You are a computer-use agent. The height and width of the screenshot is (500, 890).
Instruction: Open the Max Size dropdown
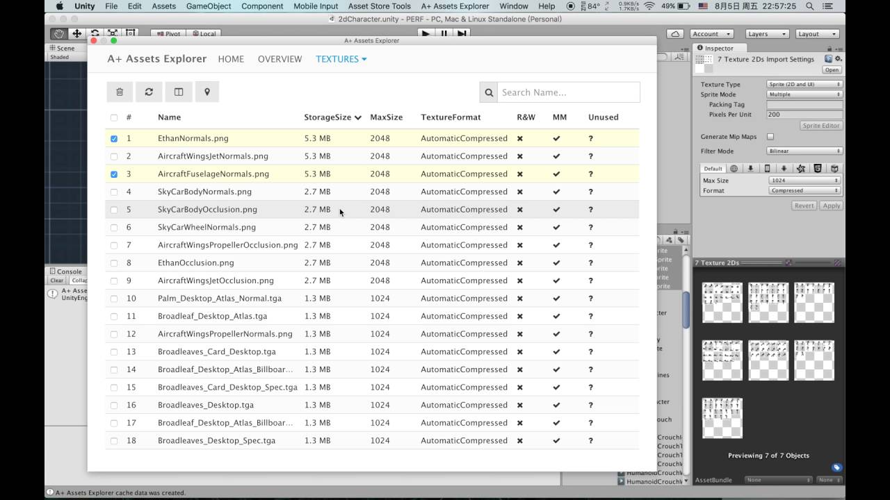(x=804, y=181)
